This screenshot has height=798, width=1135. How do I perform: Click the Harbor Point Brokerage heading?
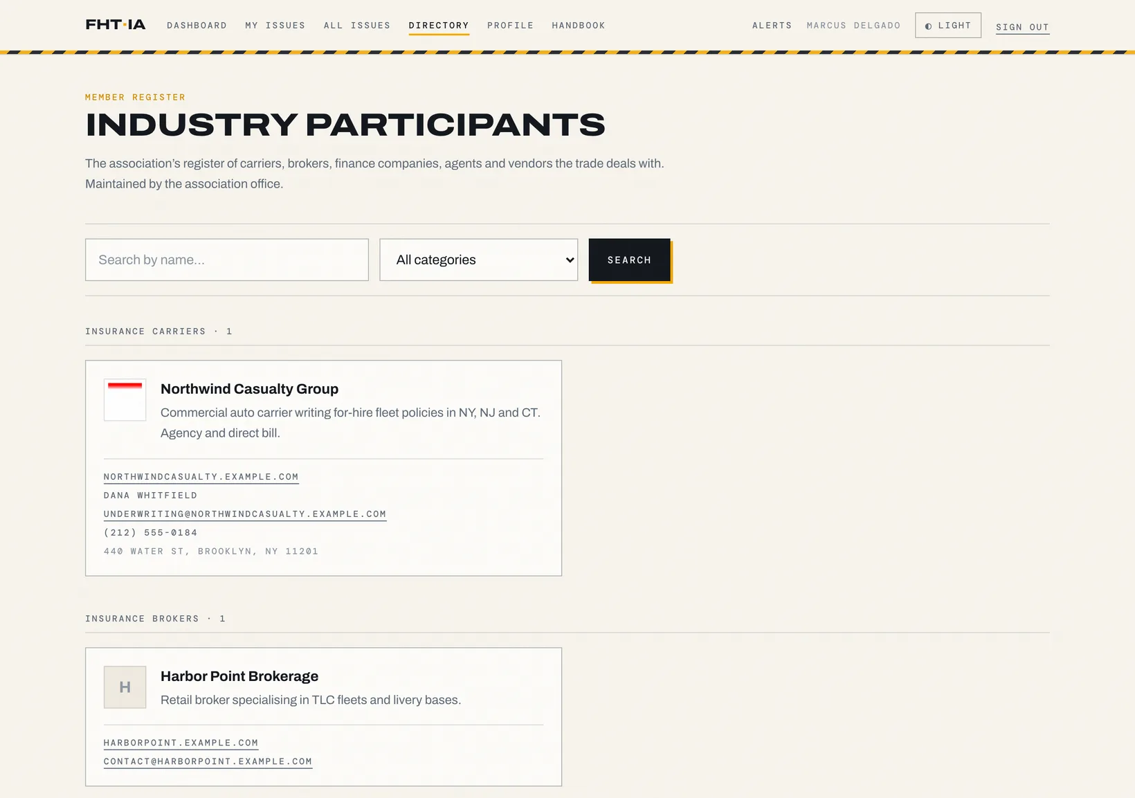pyautogui.click(x=239, y=676)
